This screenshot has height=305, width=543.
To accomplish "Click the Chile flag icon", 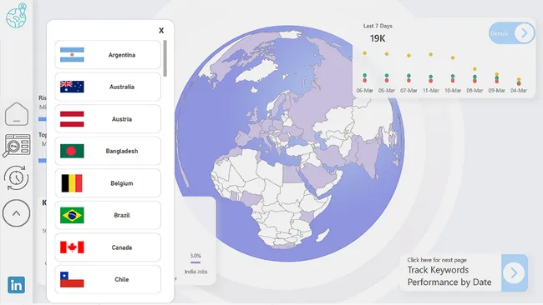I will point(72,279).
